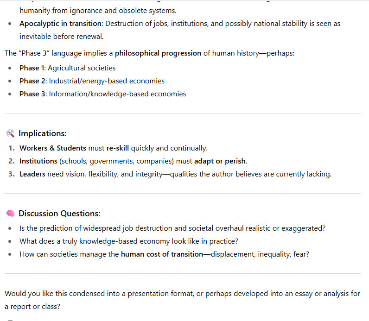
Task: Click the bold 'human cost of transition' phrase
Action: [x=162, y=254]
